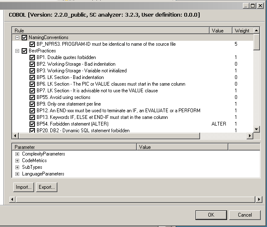Viewport: 267px width, 227px height.
Task: Select BP6 LK Section rule text
Action: click(111, 84)
